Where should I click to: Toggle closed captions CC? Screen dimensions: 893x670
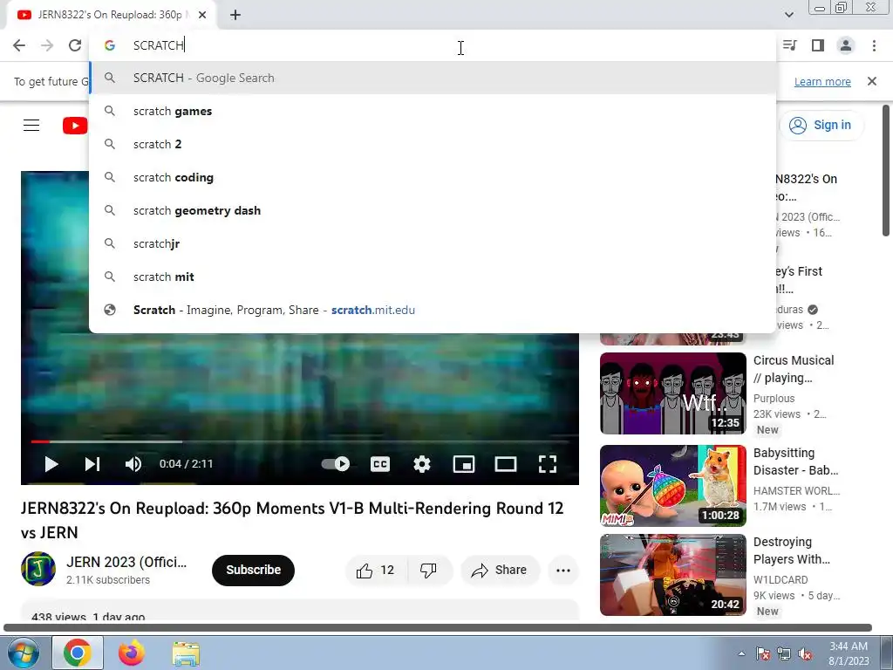point(380,464)
